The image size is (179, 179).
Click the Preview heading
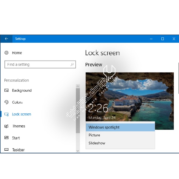(x=94, y=65)
